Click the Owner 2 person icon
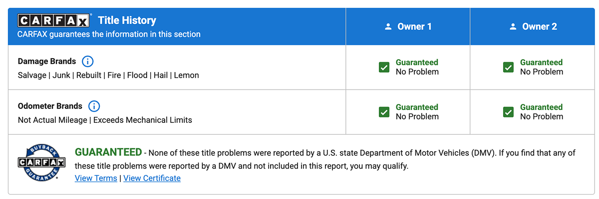Image resolution: width=599 pixels, height=199 pixels. [x=513, y=27]
